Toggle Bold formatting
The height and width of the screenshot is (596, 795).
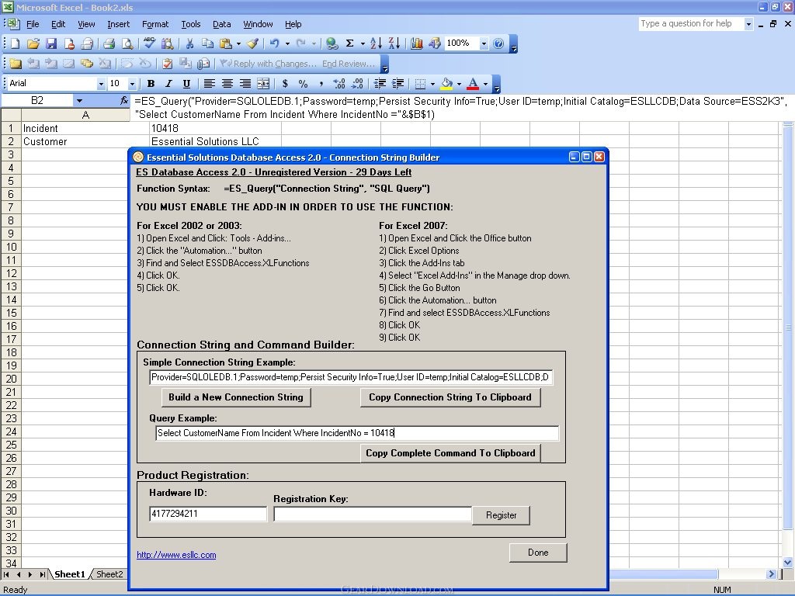[151, 84]
